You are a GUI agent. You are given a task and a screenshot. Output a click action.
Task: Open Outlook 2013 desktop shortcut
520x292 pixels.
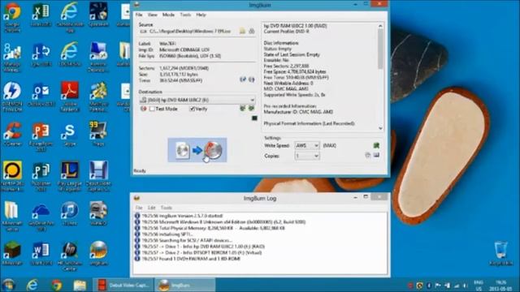coord(41,95)
